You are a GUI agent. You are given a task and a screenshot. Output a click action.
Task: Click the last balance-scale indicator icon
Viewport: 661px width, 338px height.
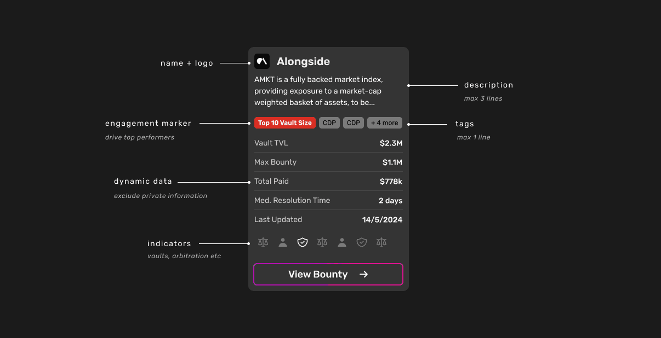381,242
